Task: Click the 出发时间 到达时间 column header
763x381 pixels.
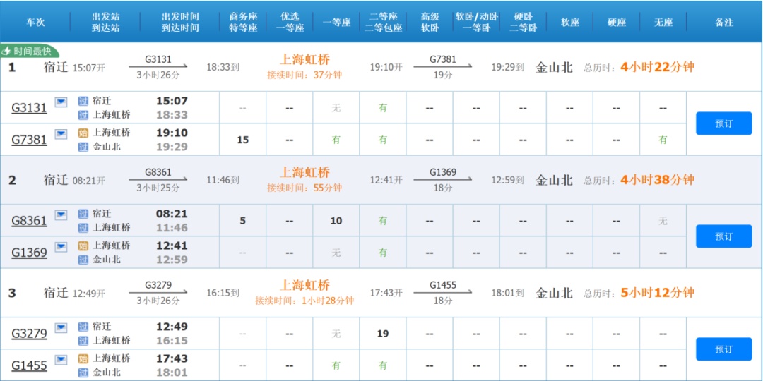Action: [180, 22]
